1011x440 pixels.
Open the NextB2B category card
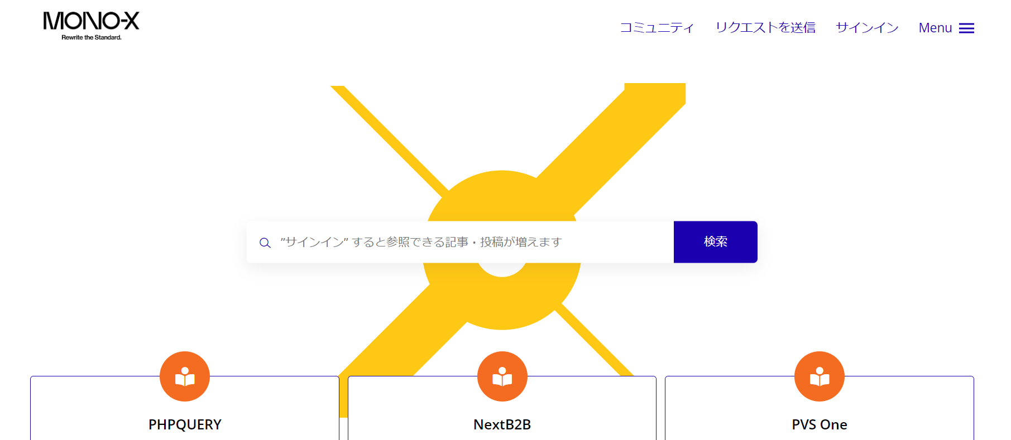point(502,408)
